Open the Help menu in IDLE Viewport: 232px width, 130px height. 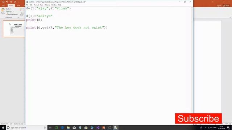pyautogui.click(x=60, y=5)
